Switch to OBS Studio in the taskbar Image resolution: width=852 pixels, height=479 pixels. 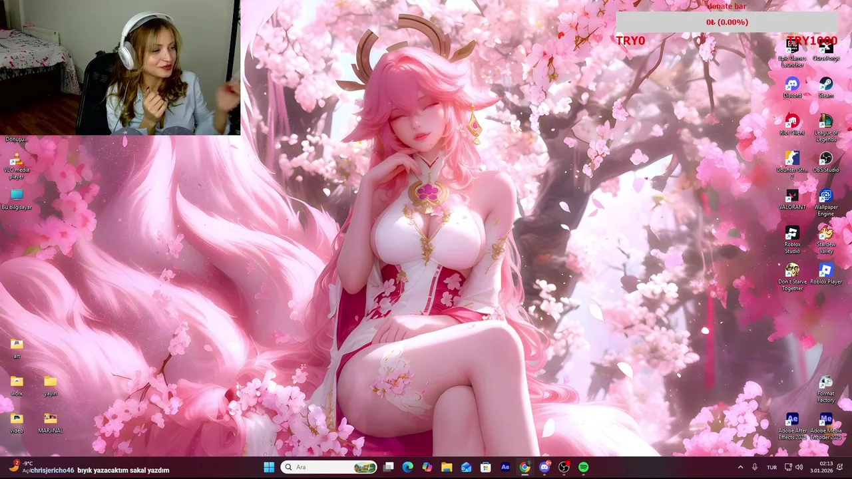point(564,467)
